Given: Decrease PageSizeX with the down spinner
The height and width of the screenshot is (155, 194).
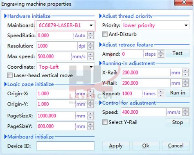Looking at the screenshot, I should click(90, 118).
